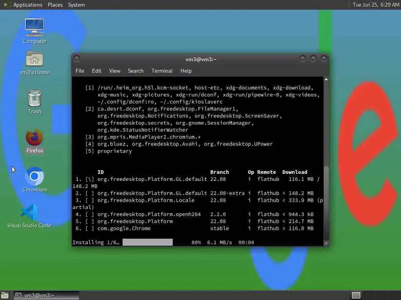This screenshot has height=300, width=401.
Task: Open vm3's Home folder icon
Action: click(x=34, y=62)
